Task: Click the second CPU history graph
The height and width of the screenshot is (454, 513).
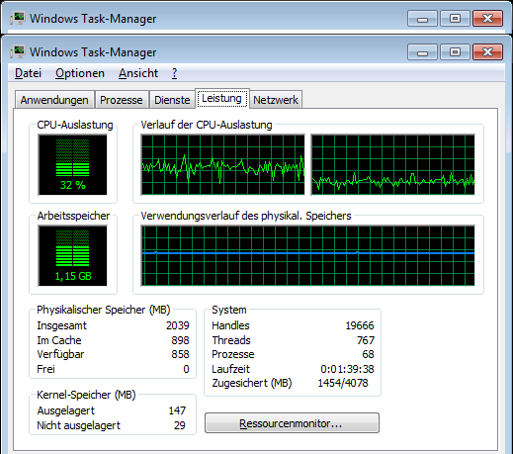Action: point(392,165)
